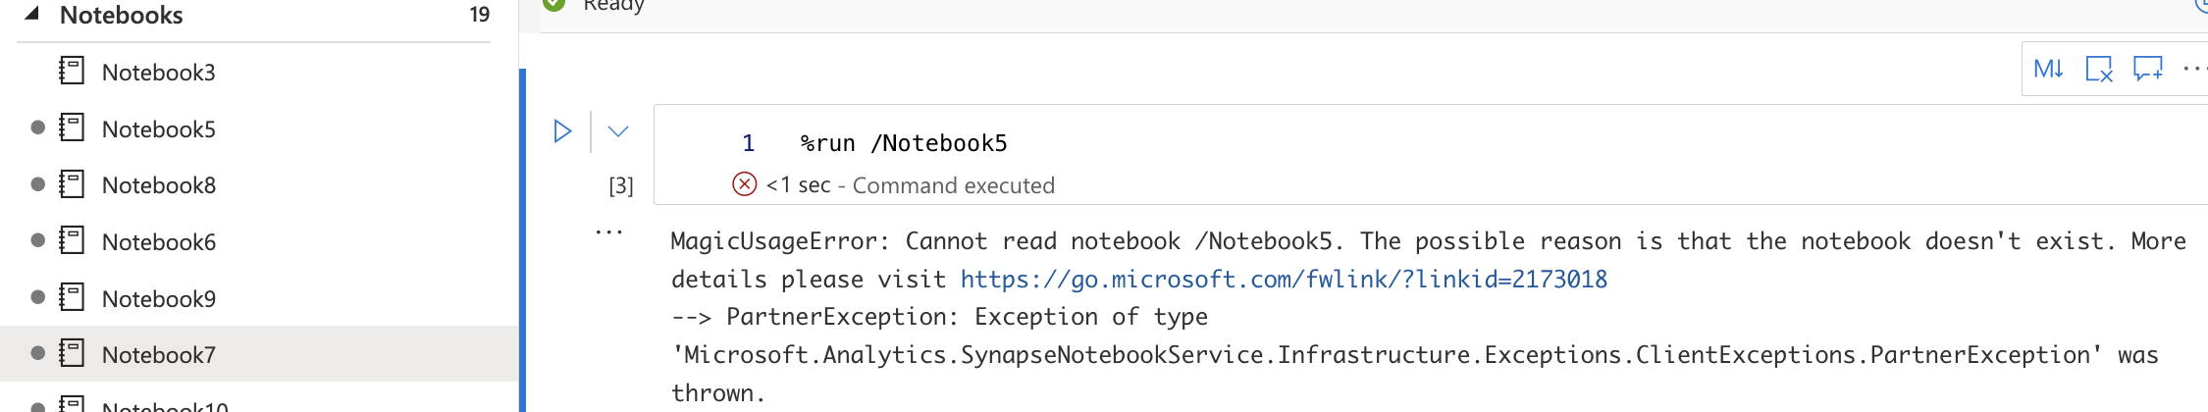
Task: Select Notebook6 in the list
Action: point(158,242)
